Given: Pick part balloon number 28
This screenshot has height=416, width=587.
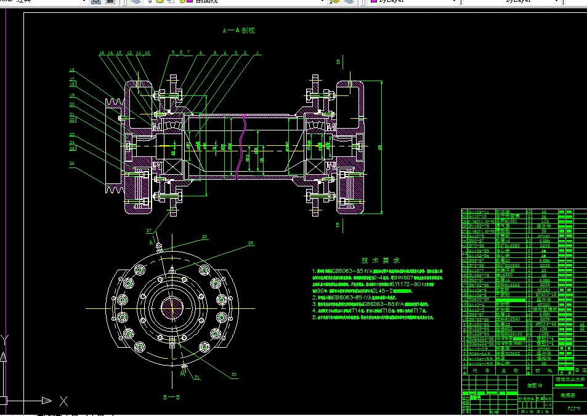Looking at the screenshot, I should pyautogui.click(x=204, y=236).
